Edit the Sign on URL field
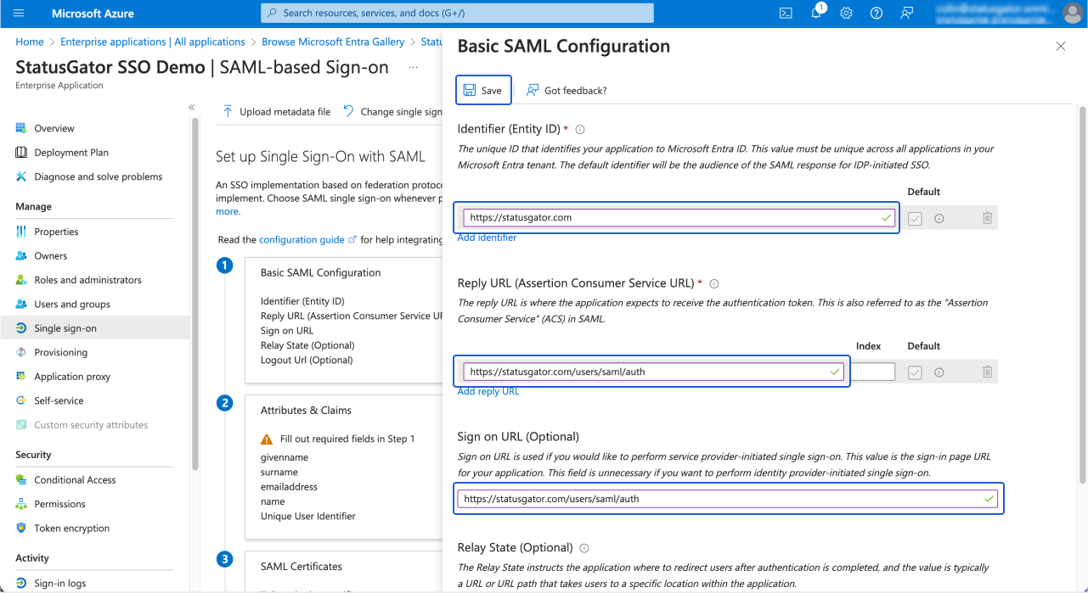The height and width of the screenshot is (593, 1088). pyautogui.click(x=728, y=499)
